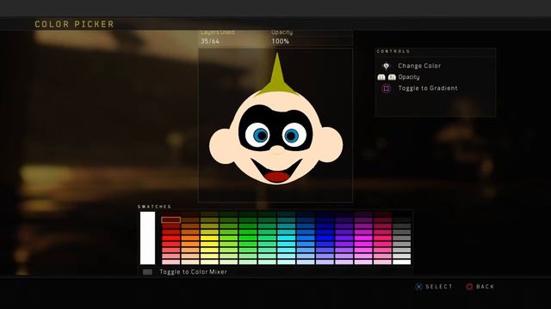Switch using the Toggle to Gradient label
Image resolution: width=551 pixels, height=309 pixels.
tap(428, 88)
